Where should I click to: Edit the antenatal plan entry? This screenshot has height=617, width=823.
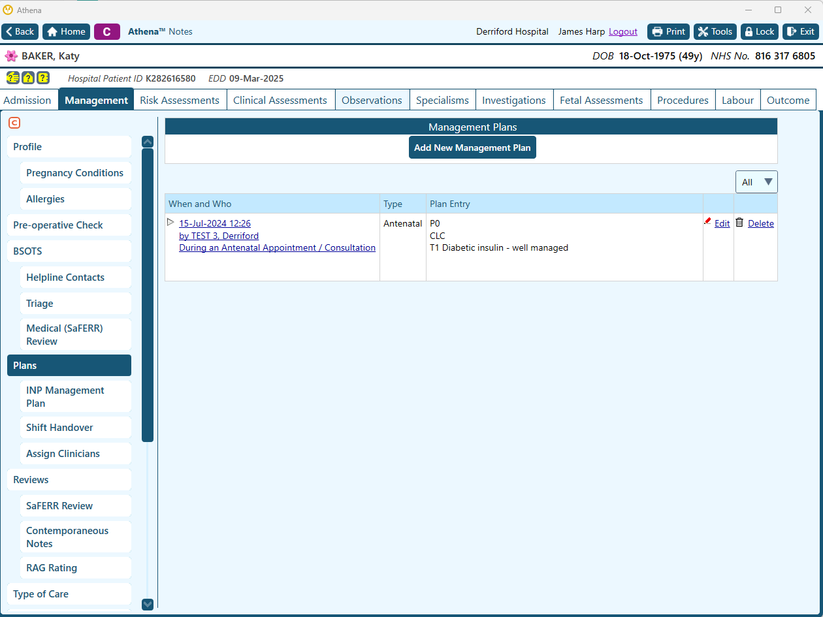click(x=722, y=223)
